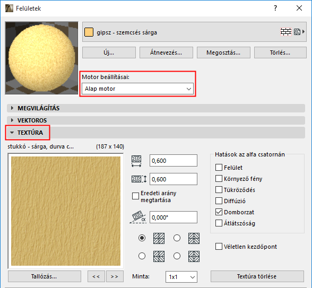This screenshot has height=288, width=312.
Task: Enable the Diffúzió checkbox
Action: click(x=219, y=201)
